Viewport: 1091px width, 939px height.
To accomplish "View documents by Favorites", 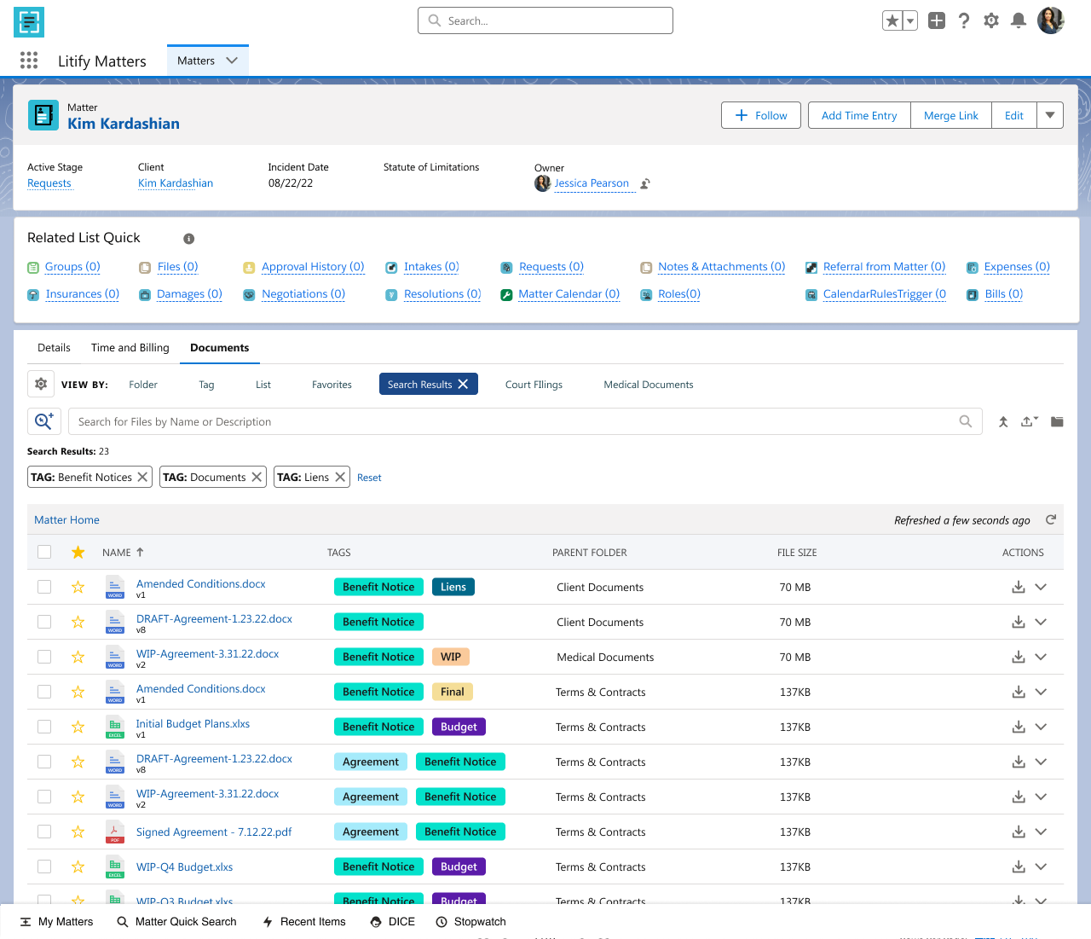I will point(332,385).
